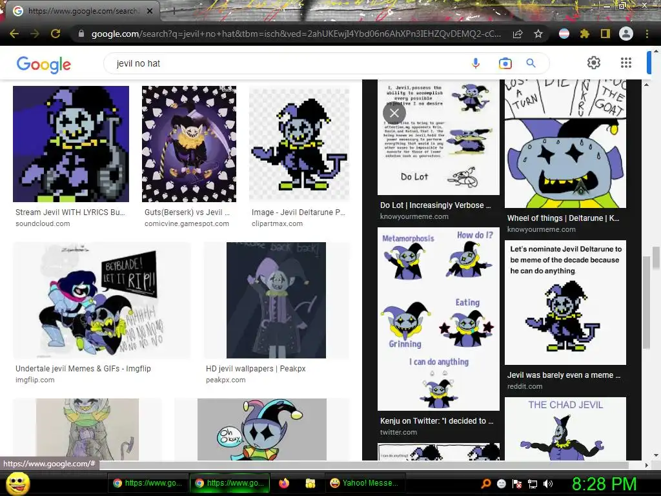
Task: Click the browser forward arrow
Action: (x=35, y=34)
